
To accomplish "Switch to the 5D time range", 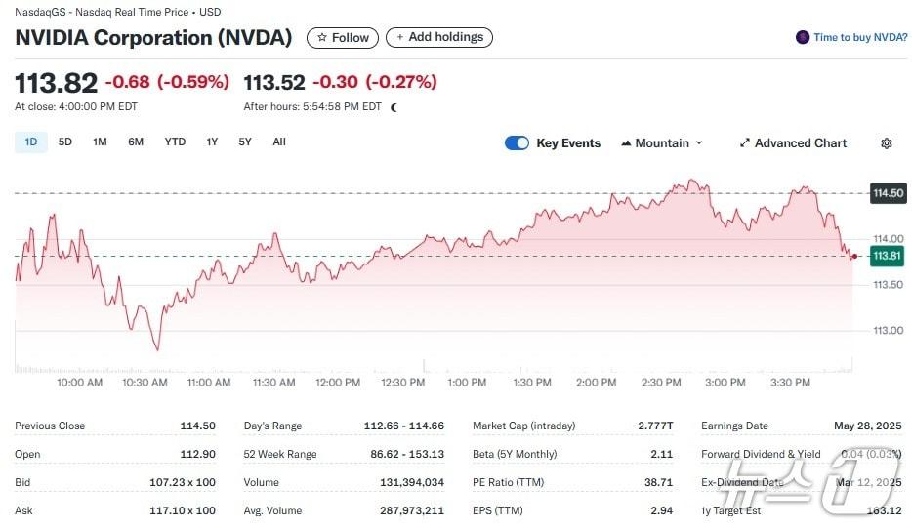I will pyautogui.click(x=65, y=142).
